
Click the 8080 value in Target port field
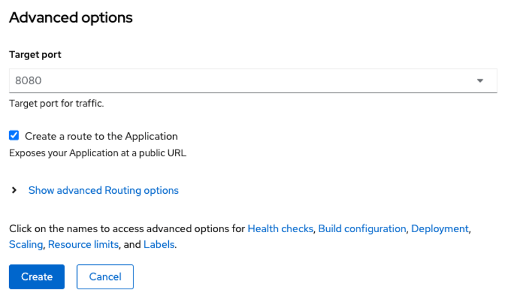coord(28,81)
